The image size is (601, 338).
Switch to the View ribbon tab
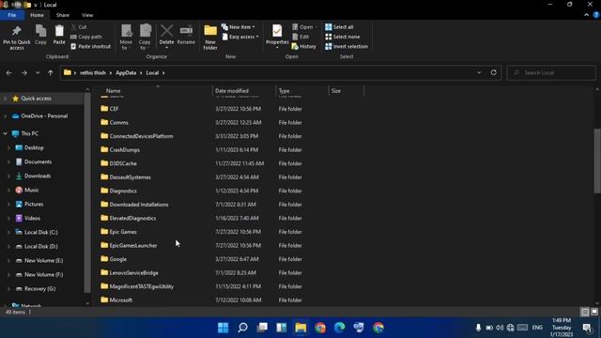click(x=87, y=15)
